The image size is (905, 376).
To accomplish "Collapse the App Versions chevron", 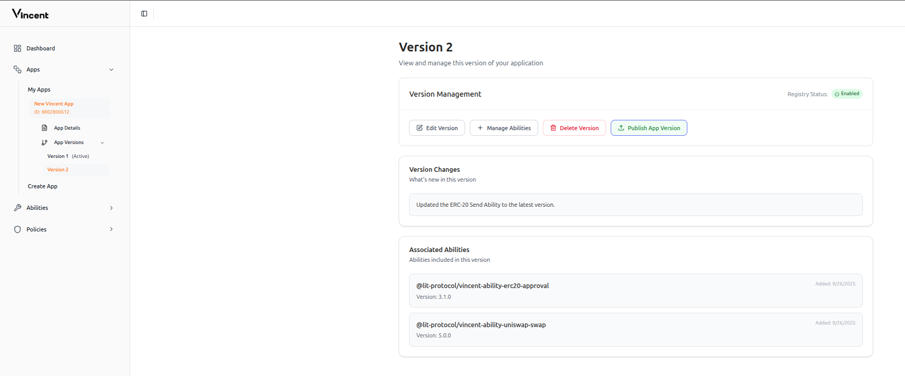I will pyautogui.click(x=102, y=143).
